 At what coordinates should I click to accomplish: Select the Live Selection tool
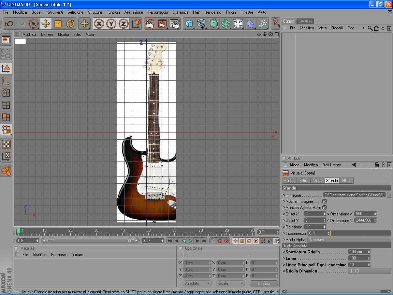[x=33, y=24]
